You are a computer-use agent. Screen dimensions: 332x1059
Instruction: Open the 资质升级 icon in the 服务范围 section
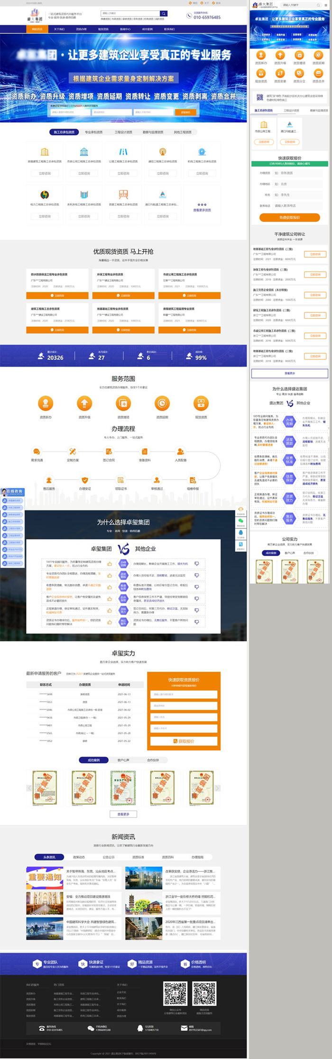tap(84, 404)
